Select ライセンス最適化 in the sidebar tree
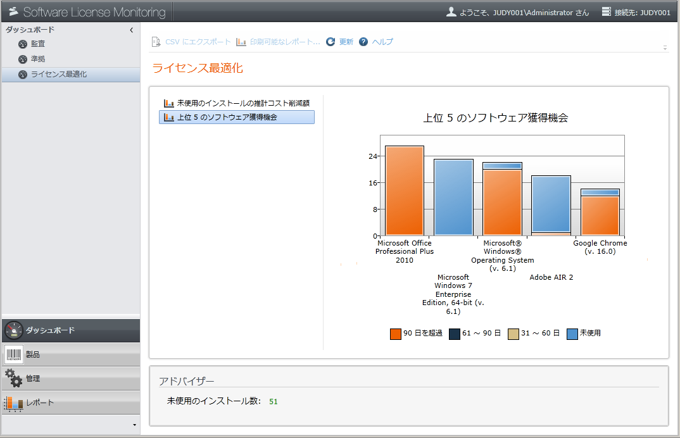Image resolution: width=680 pixels, height=438 pixels. tap(71, 74)
